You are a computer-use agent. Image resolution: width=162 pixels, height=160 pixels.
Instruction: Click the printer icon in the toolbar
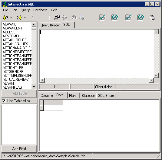(82, 17)
